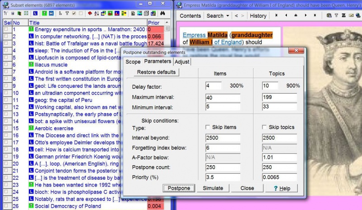Click the red book icon in browser toolbar
This screenshot has width=362, height=210.
click(x=90, y=14)
